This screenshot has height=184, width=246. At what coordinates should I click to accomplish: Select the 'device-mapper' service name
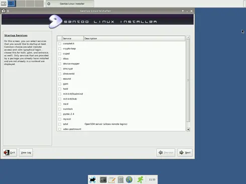[x=71, y=64]
